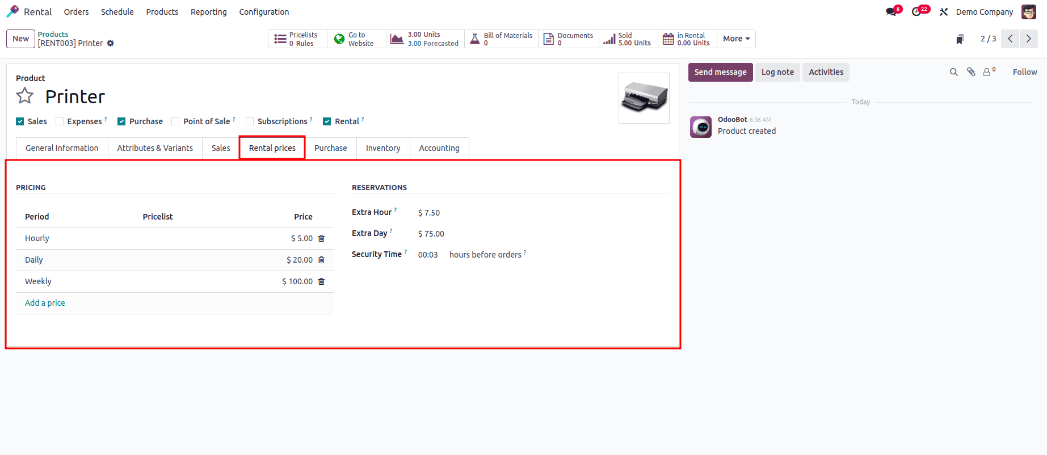Click Activities button in chatter

[826, 72]
